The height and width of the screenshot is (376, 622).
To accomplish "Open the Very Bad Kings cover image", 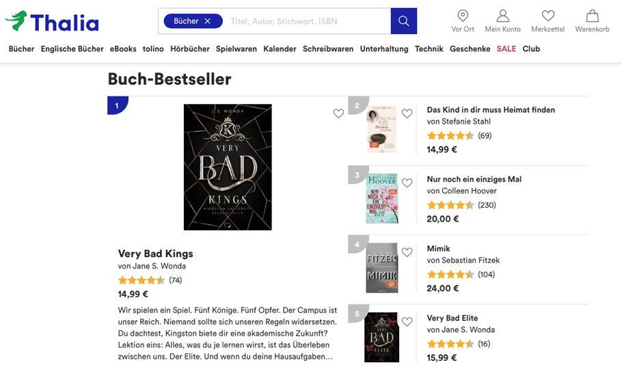I will click(228, 167).
